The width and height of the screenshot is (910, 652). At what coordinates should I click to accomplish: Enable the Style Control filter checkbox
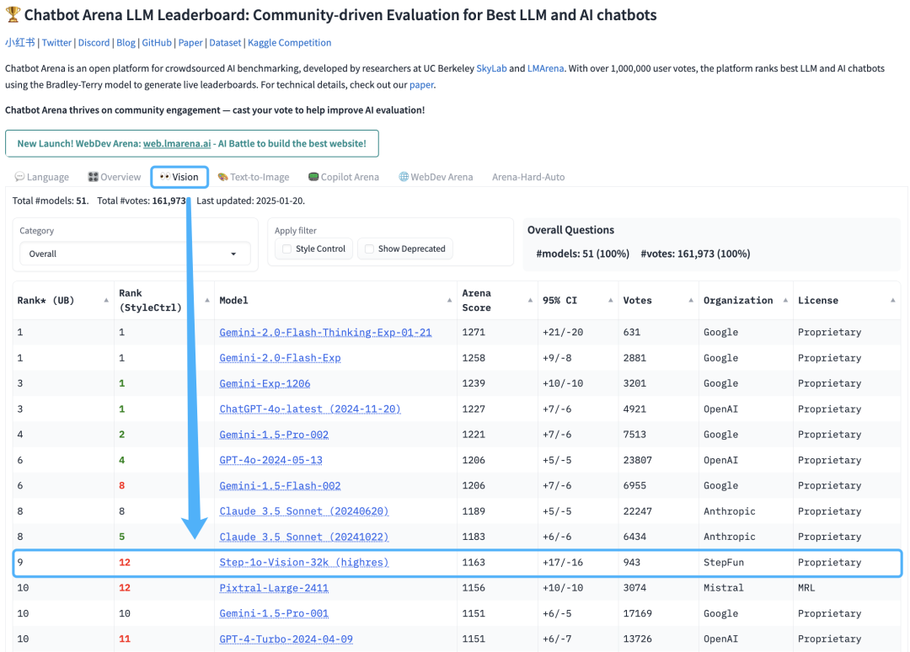(286, 249)
